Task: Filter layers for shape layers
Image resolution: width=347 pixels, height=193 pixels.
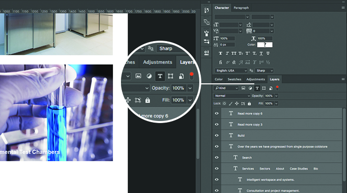Action: [x=264, y=88]
